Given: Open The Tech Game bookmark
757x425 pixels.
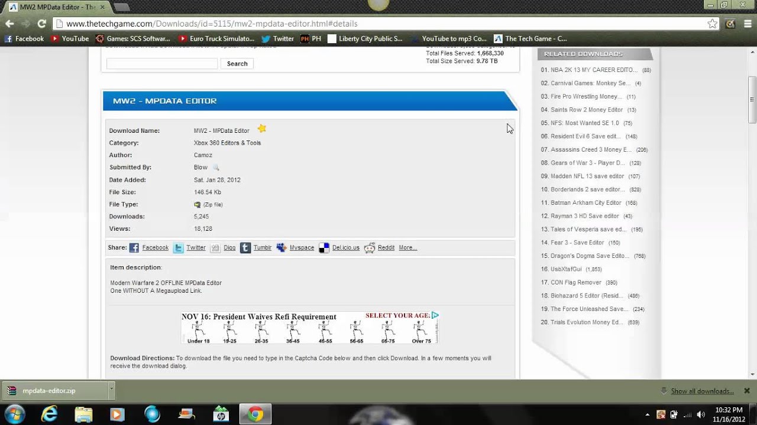Looking at the screenshot, I should coord(530,38).
